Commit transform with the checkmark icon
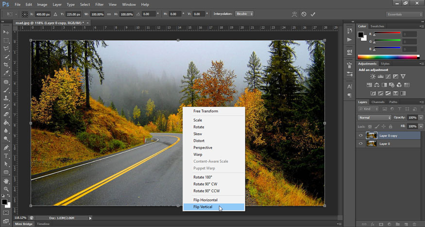Screen dimensions: 425x227 pyautogui.click(x=313, y=14)
